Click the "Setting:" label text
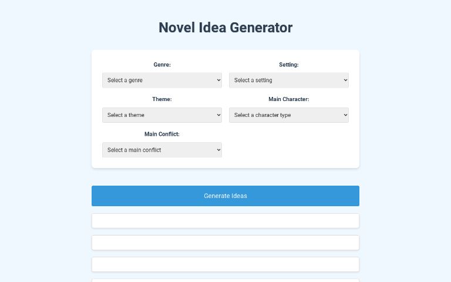Viewport: 451px width, 282px height. 289,65
